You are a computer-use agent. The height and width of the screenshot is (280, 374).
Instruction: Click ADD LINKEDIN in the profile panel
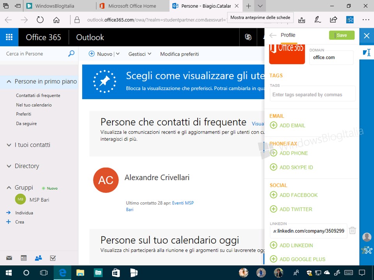click(x=291, y=245)
